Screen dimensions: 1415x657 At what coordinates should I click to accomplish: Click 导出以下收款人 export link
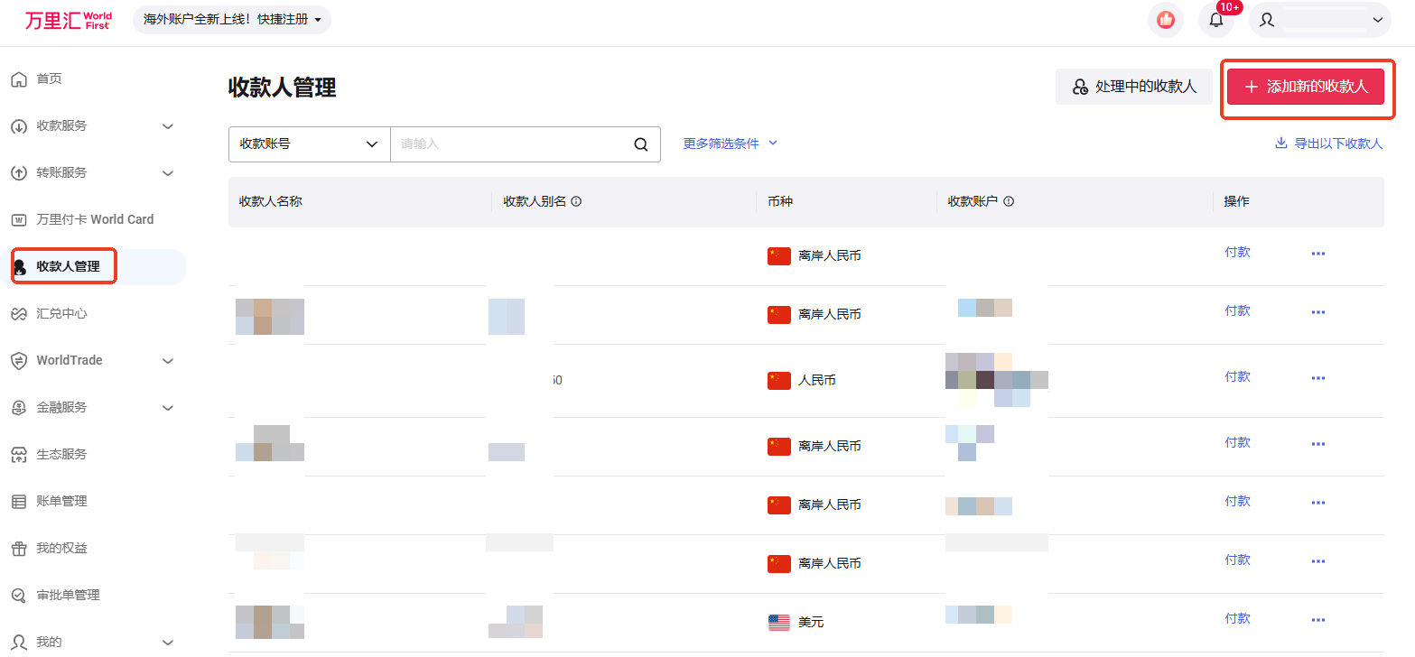pos(1328,143)
